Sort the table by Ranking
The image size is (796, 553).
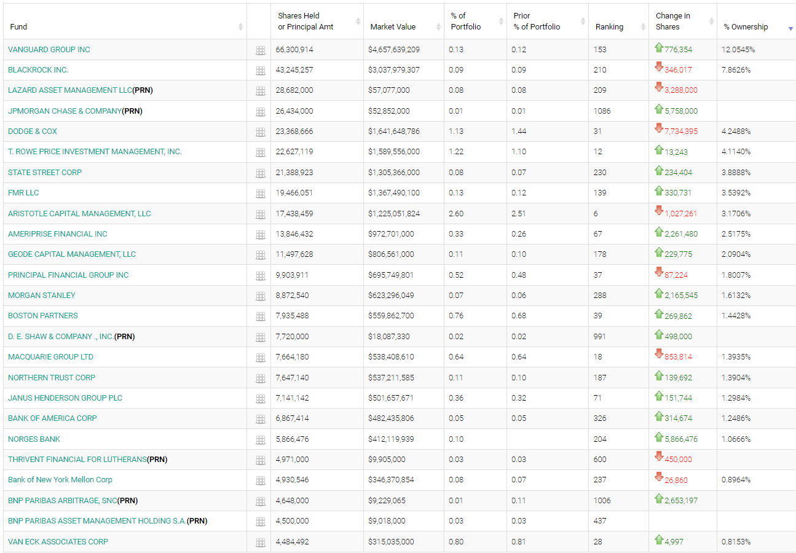pos(618,22)
